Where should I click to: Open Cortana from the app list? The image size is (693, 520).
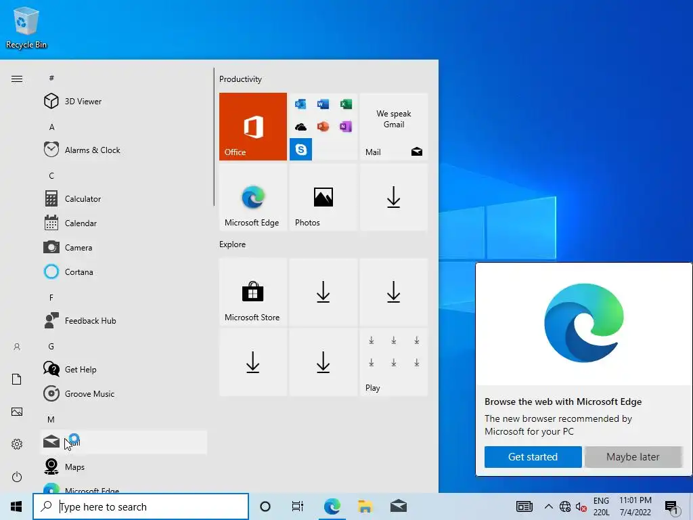pos(123,272)
